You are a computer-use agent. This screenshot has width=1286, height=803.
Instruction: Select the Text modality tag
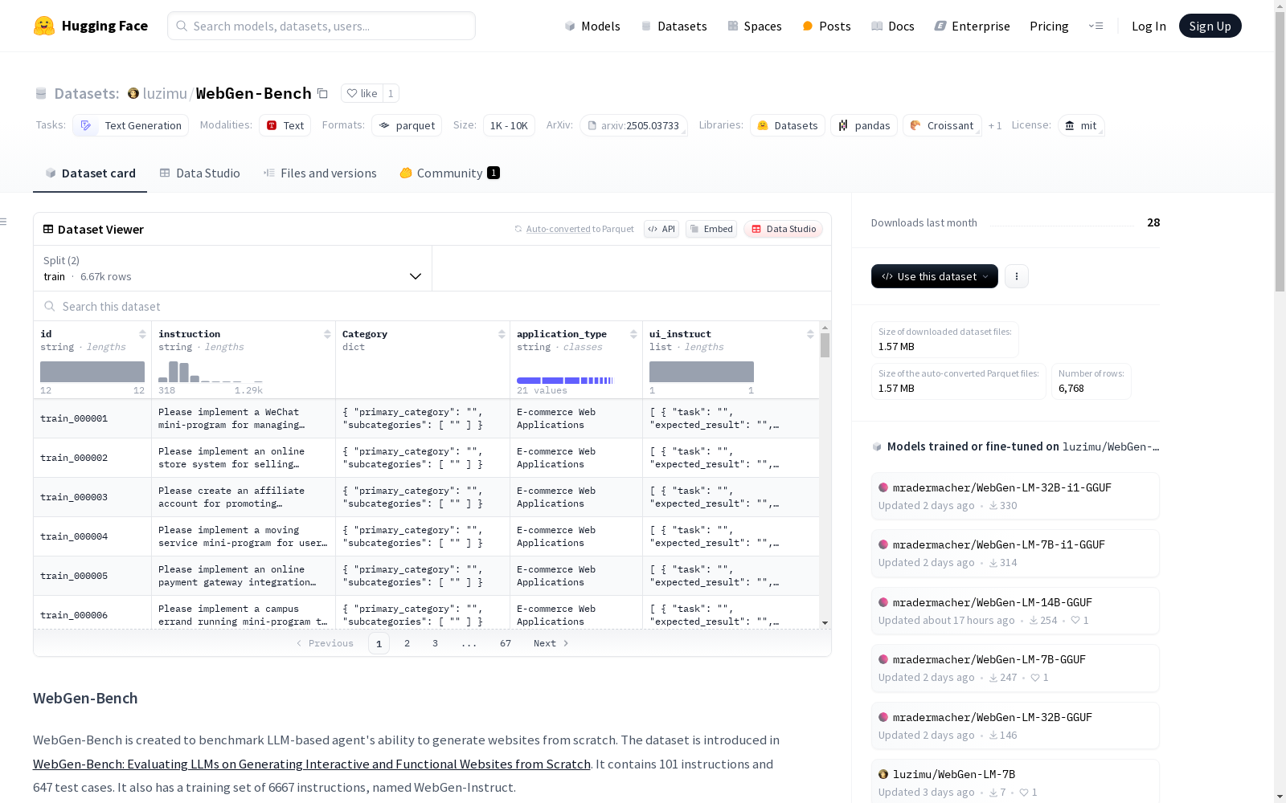[285, 125]
